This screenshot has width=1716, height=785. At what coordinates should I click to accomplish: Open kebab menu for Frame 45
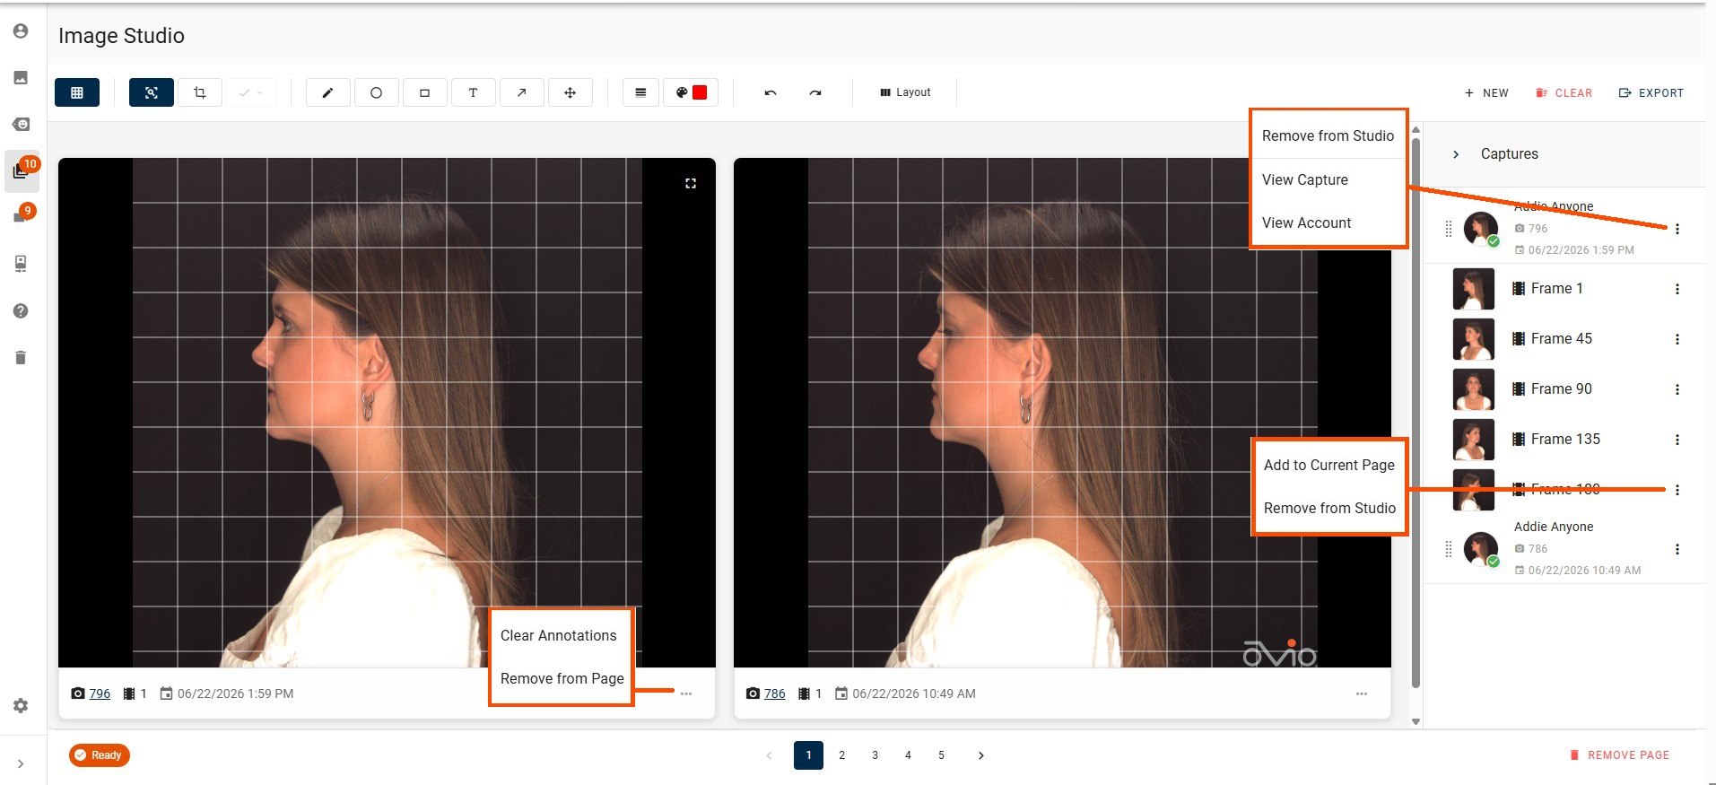click(1677, 339)
